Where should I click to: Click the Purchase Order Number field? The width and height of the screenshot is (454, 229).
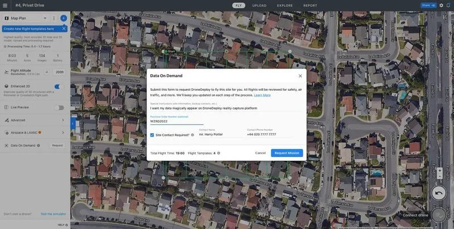(x=176, y=120)
